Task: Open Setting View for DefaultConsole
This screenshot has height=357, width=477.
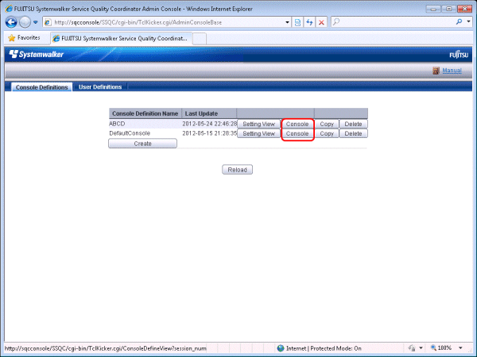Action: pyautogui.click(x=258, y=133)
